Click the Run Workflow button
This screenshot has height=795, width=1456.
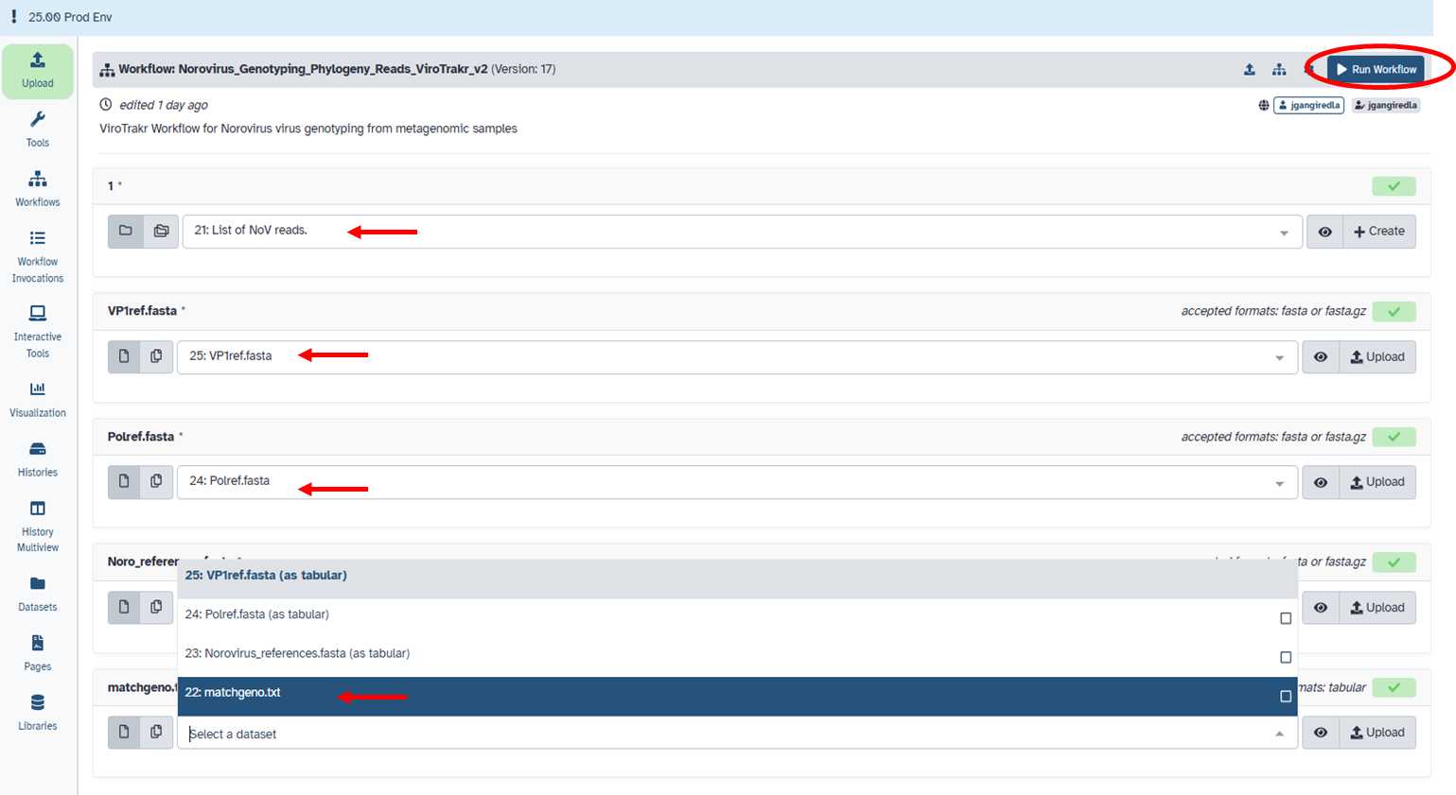coord(1376,69)
